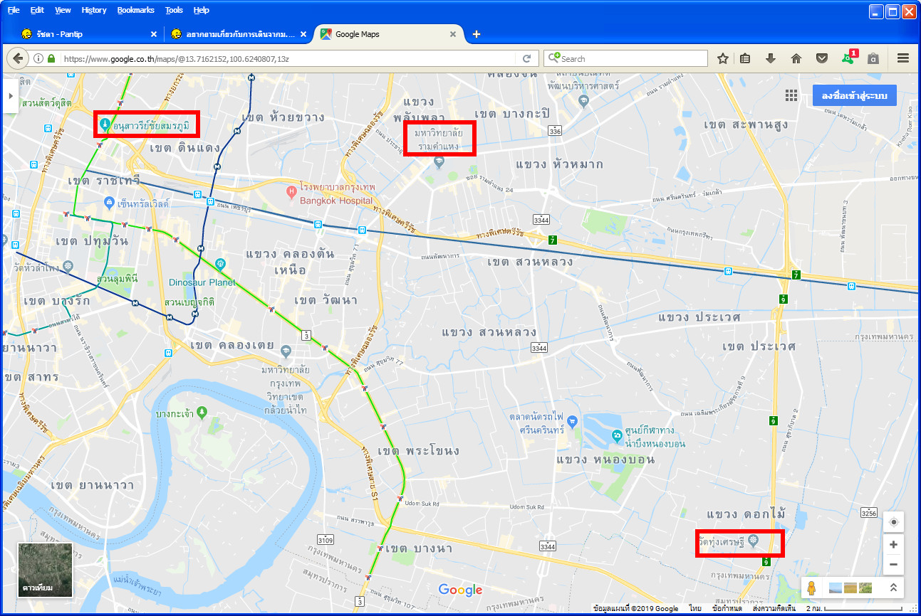Switch to satellite view thumbnail (ดาวเทียม)
The height and width of the screenshot is (616, 921).
[45, 570]
